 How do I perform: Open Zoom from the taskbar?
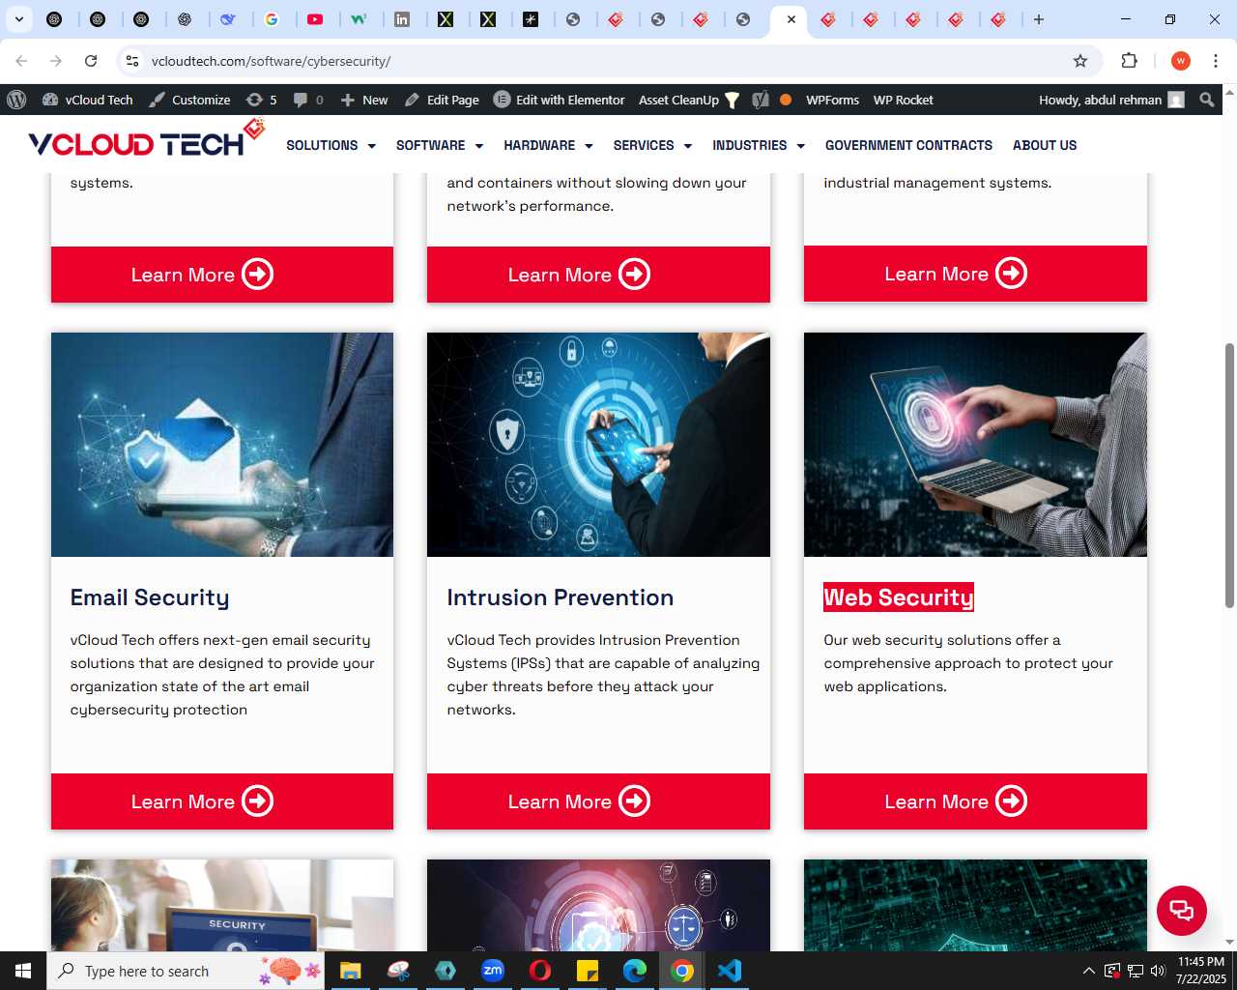pos(493,971)
